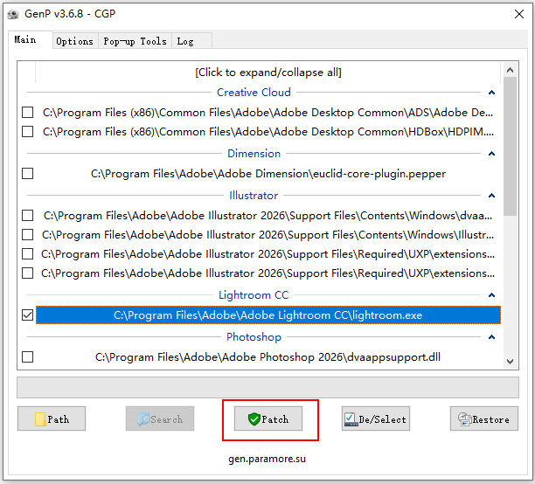The height and width of the screenshot is (484, 535).
Task: Select the Dimension group title
Action: [254, 154]
